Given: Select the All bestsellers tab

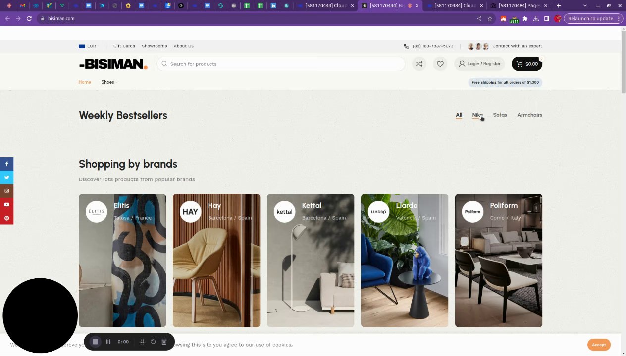Looking at the screenshot, I should [459, 115].
